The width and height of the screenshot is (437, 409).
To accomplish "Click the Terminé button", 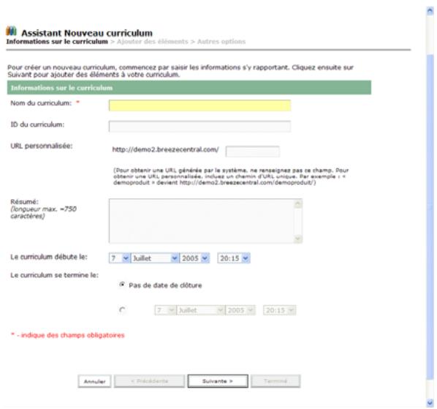I will [x=275, y=381].
